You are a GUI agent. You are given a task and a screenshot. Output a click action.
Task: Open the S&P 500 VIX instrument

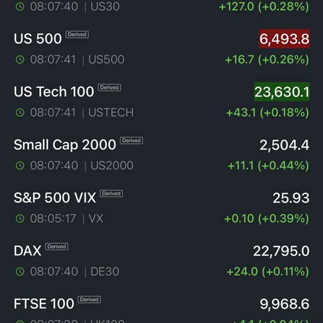click(x=55, y=198)
